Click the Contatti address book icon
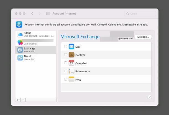The image size is (169, 115). click(x=71, y=54)
